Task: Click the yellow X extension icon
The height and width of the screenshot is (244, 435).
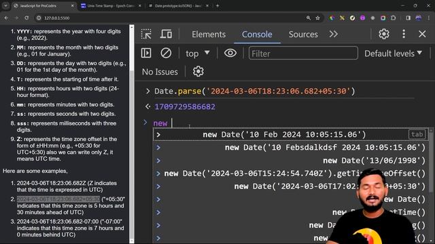Action: coord(342,18)
